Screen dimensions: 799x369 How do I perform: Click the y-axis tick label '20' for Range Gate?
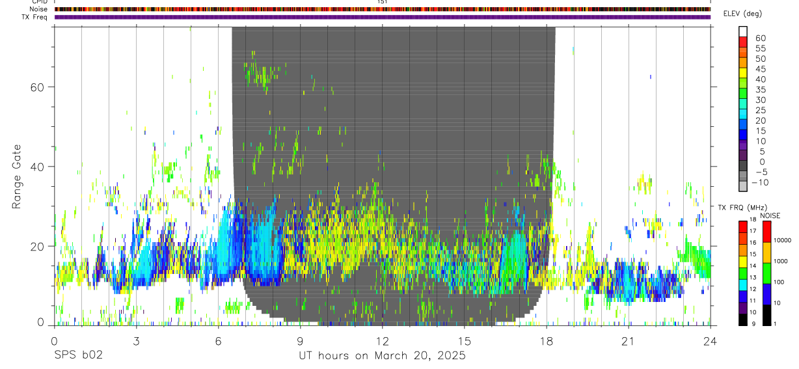[38, 246]
